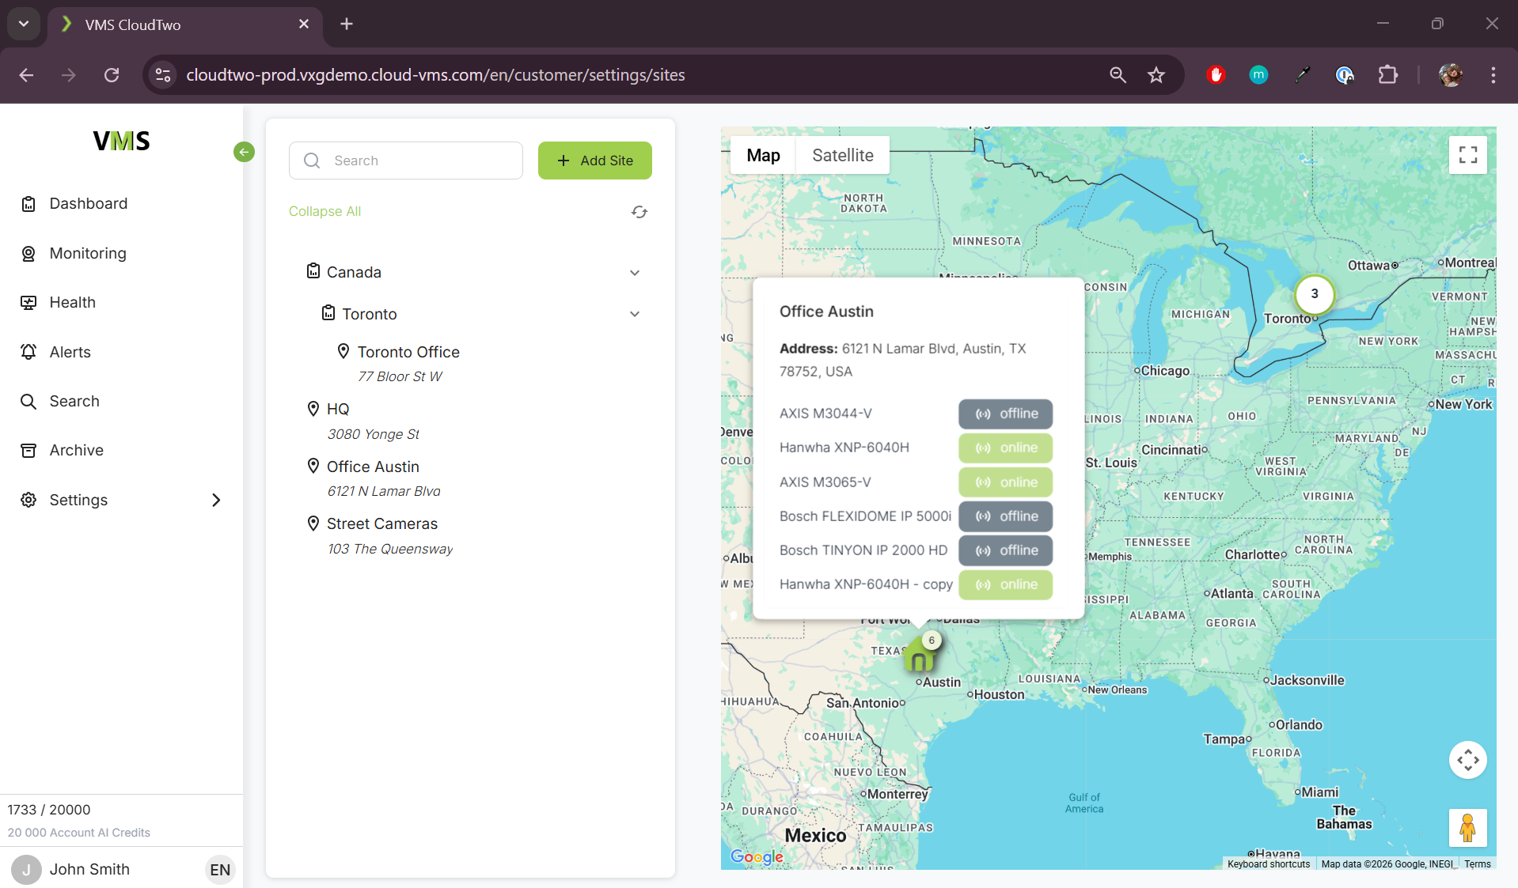Switch map to Satellite view

(x=842, y=155)
